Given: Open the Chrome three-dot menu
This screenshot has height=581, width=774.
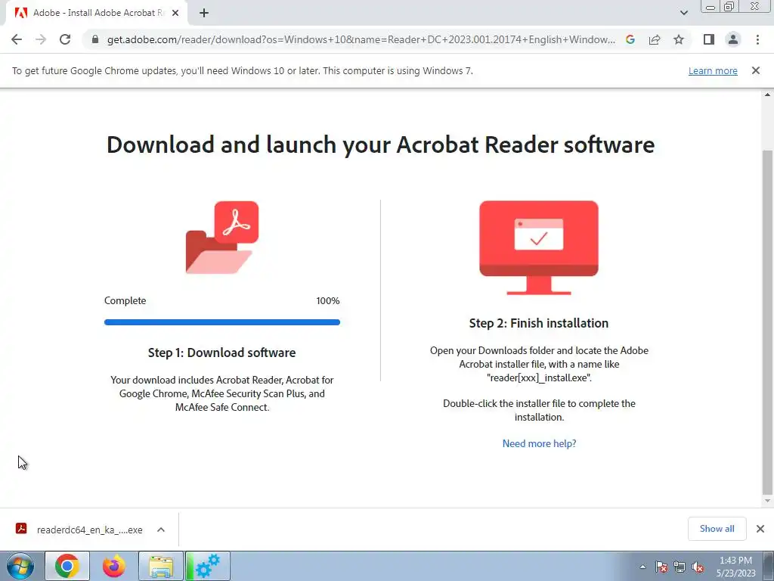Looking at the screenshot, I should coord(757,39).
